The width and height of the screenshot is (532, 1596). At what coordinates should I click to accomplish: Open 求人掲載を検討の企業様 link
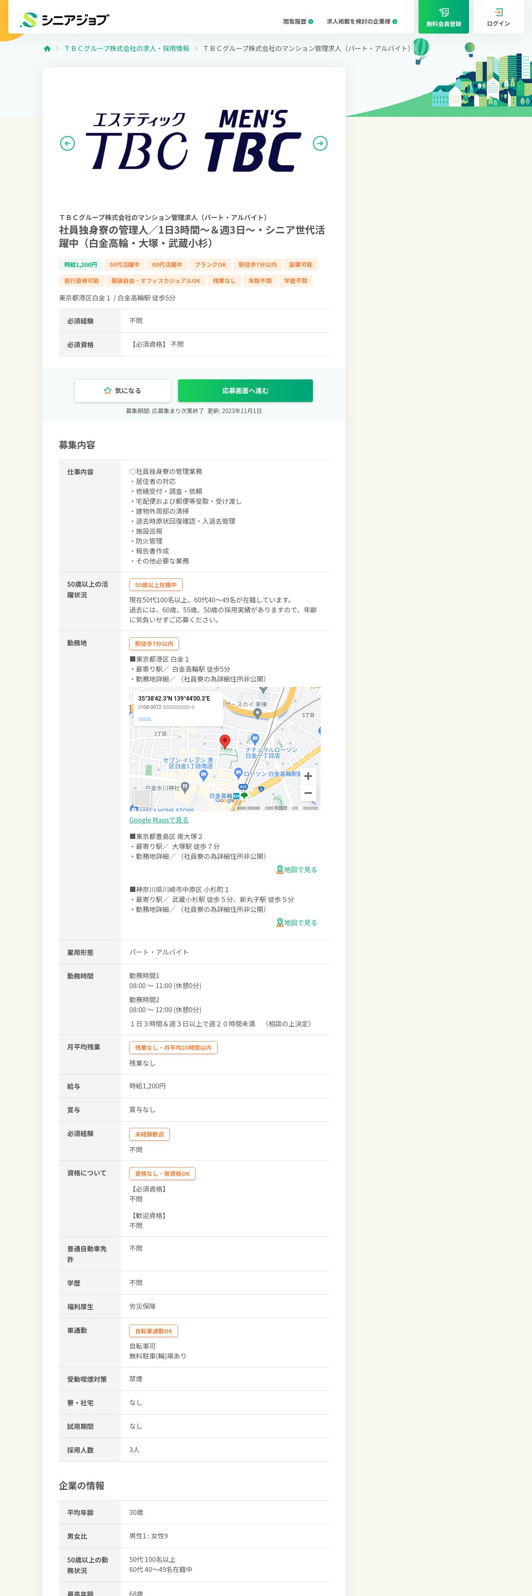click(362, 22)
